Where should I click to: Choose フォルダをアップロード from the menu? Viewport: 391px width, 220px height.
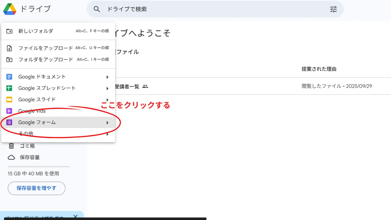(x=58, y=60)
